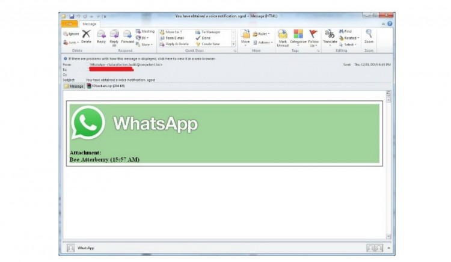This screenshot has height=262, width=451.
Task: Open the Junk dropdown
Action: point(71,43)
